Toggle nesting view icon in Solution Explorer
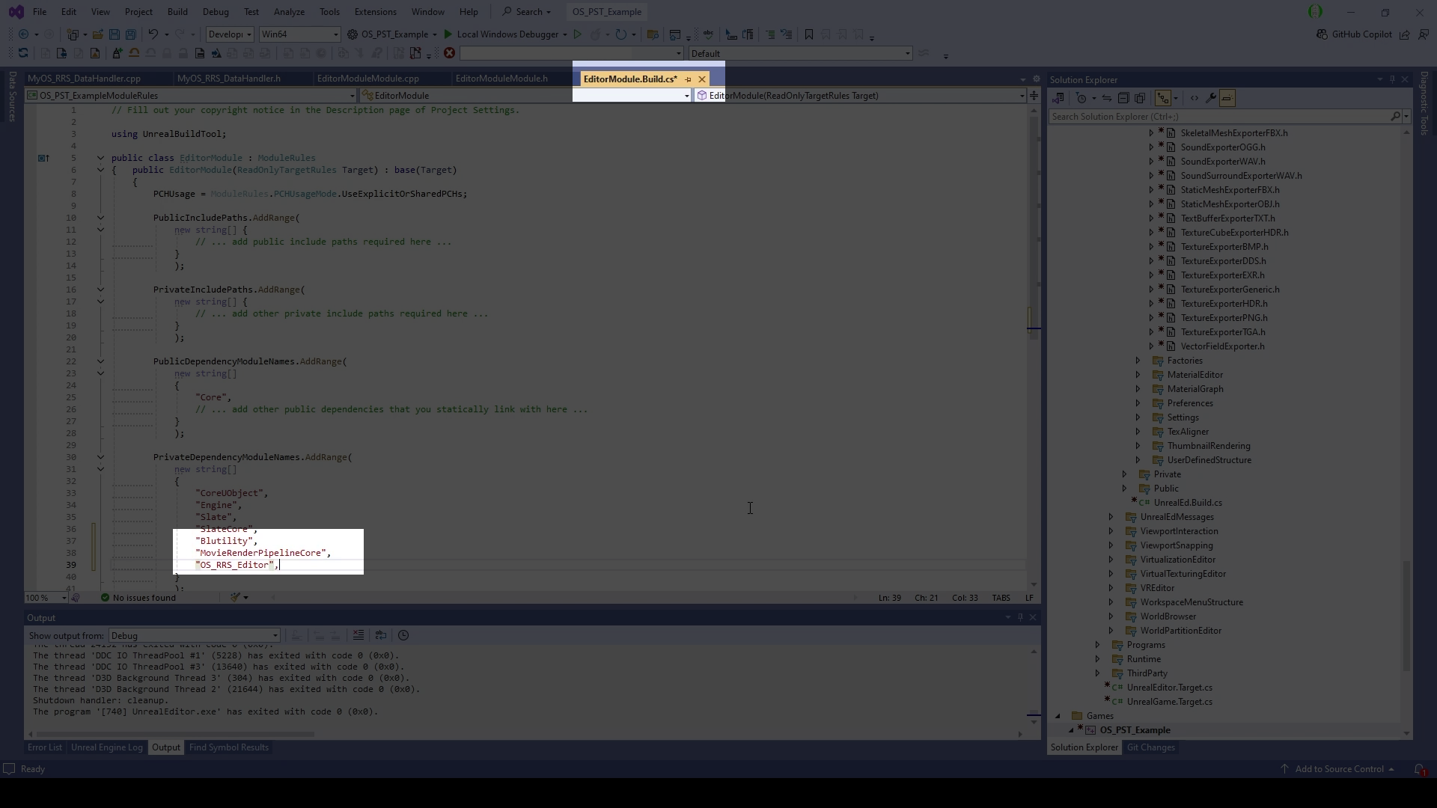This screenshot has height=808, width=1437. pos(1163,98)
